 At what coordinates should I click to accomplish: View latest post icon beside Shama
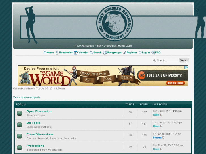coord(163,138)
